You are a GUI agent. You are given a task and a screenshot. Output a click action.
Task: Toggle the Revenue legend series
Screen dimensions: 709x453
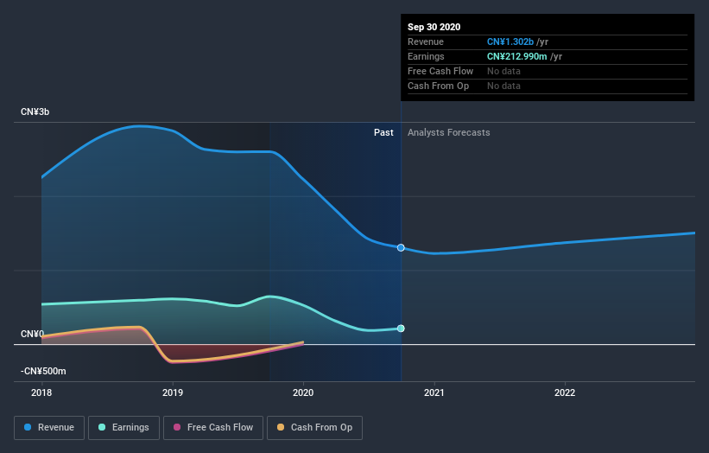(x=49, y=428)
